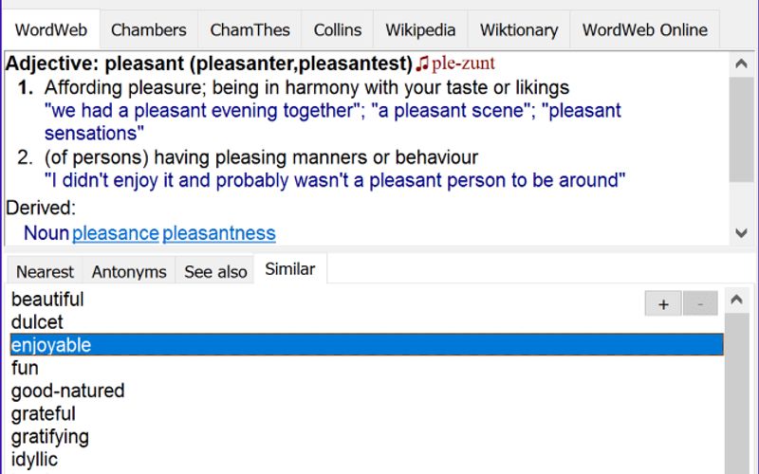Show the Nearest words tab
759x474 pixels.
tap(45, 272)
